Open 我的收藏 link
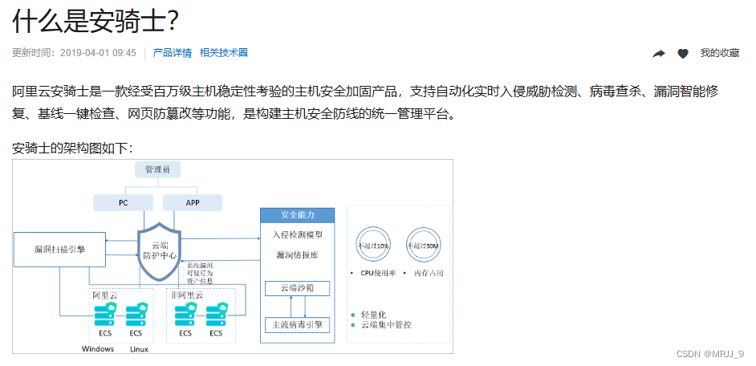756x366 pixels. point(720,53)
